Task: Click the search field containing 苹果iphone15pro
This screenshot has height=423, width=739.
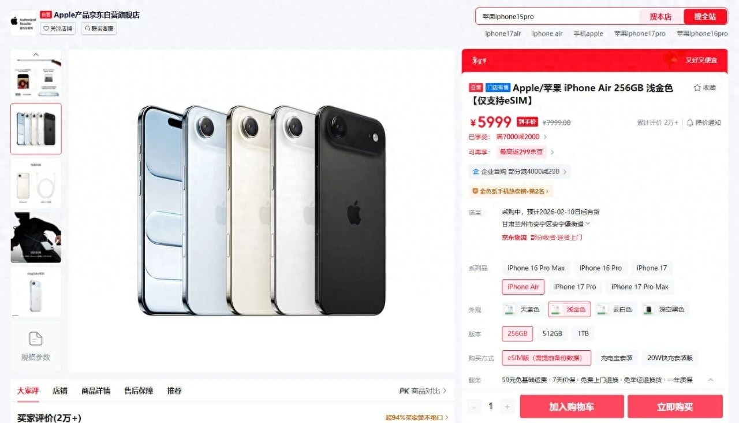Action: pos(558,17)
